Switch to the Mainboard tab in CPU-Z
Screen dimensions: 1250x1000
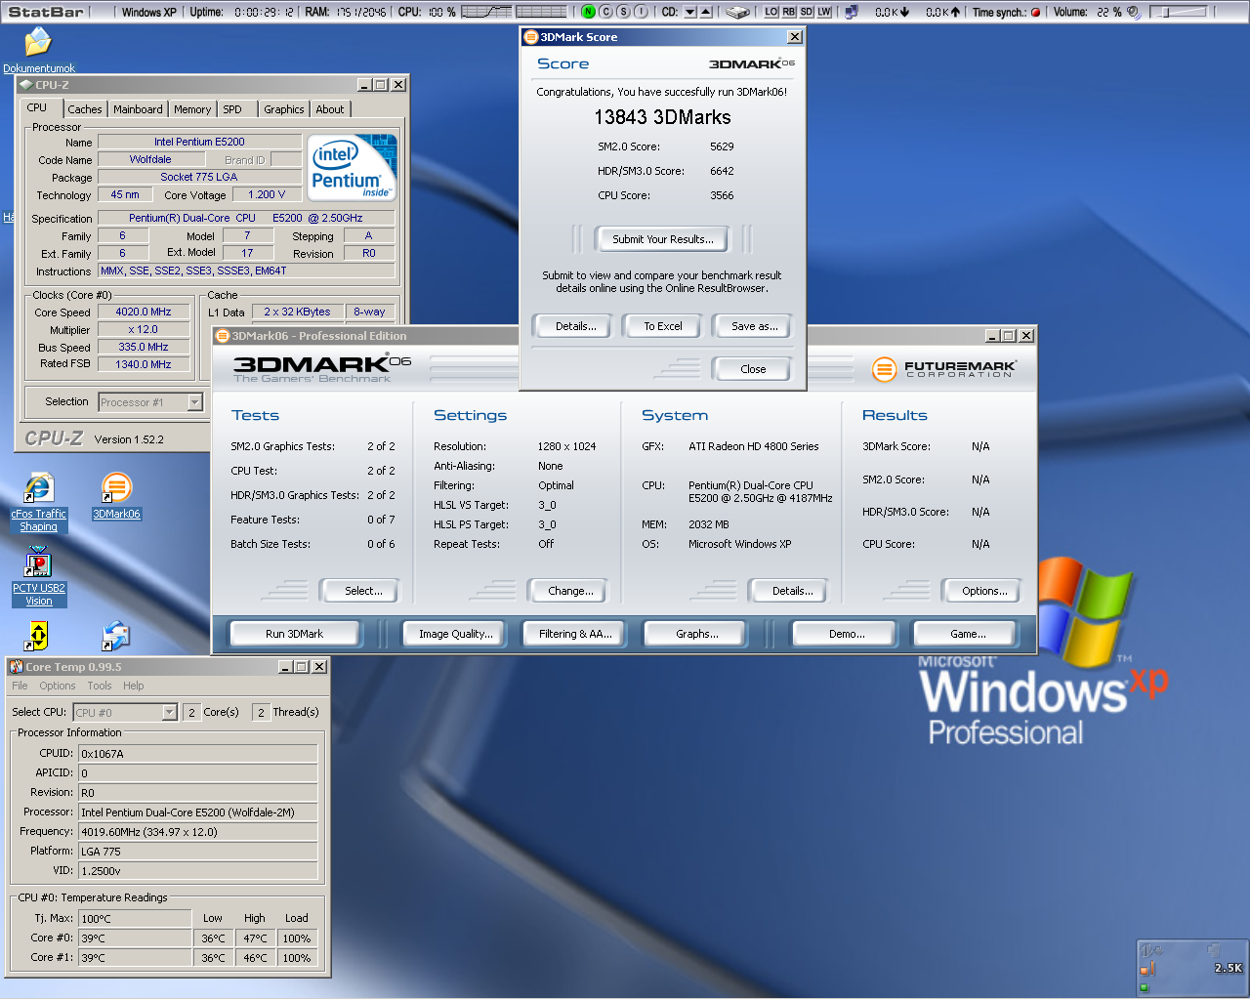(138, 109)
